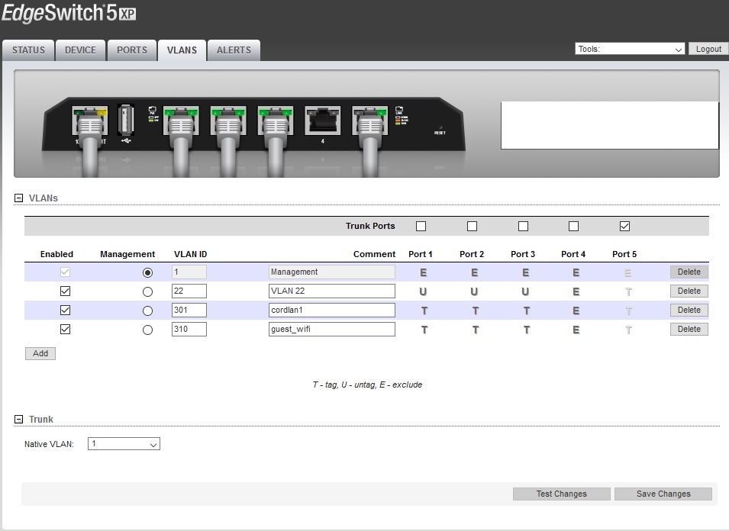This screenshot has width=729, height=531.
Task: Toggle Port 4 exclude mode for guest_wifi
Action: pos(576,330)
